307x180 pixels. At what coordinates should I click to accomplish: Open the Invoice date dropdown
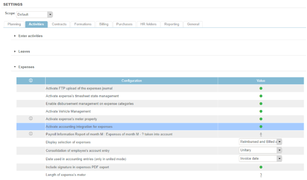coord(279,159)
